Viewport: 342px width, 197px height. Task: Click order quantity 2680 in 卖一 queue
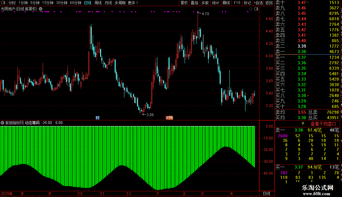coord(282,136)
